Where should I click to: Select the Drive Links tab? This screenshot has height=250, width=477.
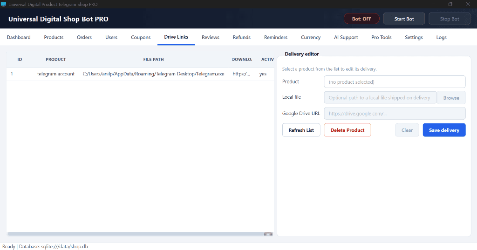coord(176,37)
